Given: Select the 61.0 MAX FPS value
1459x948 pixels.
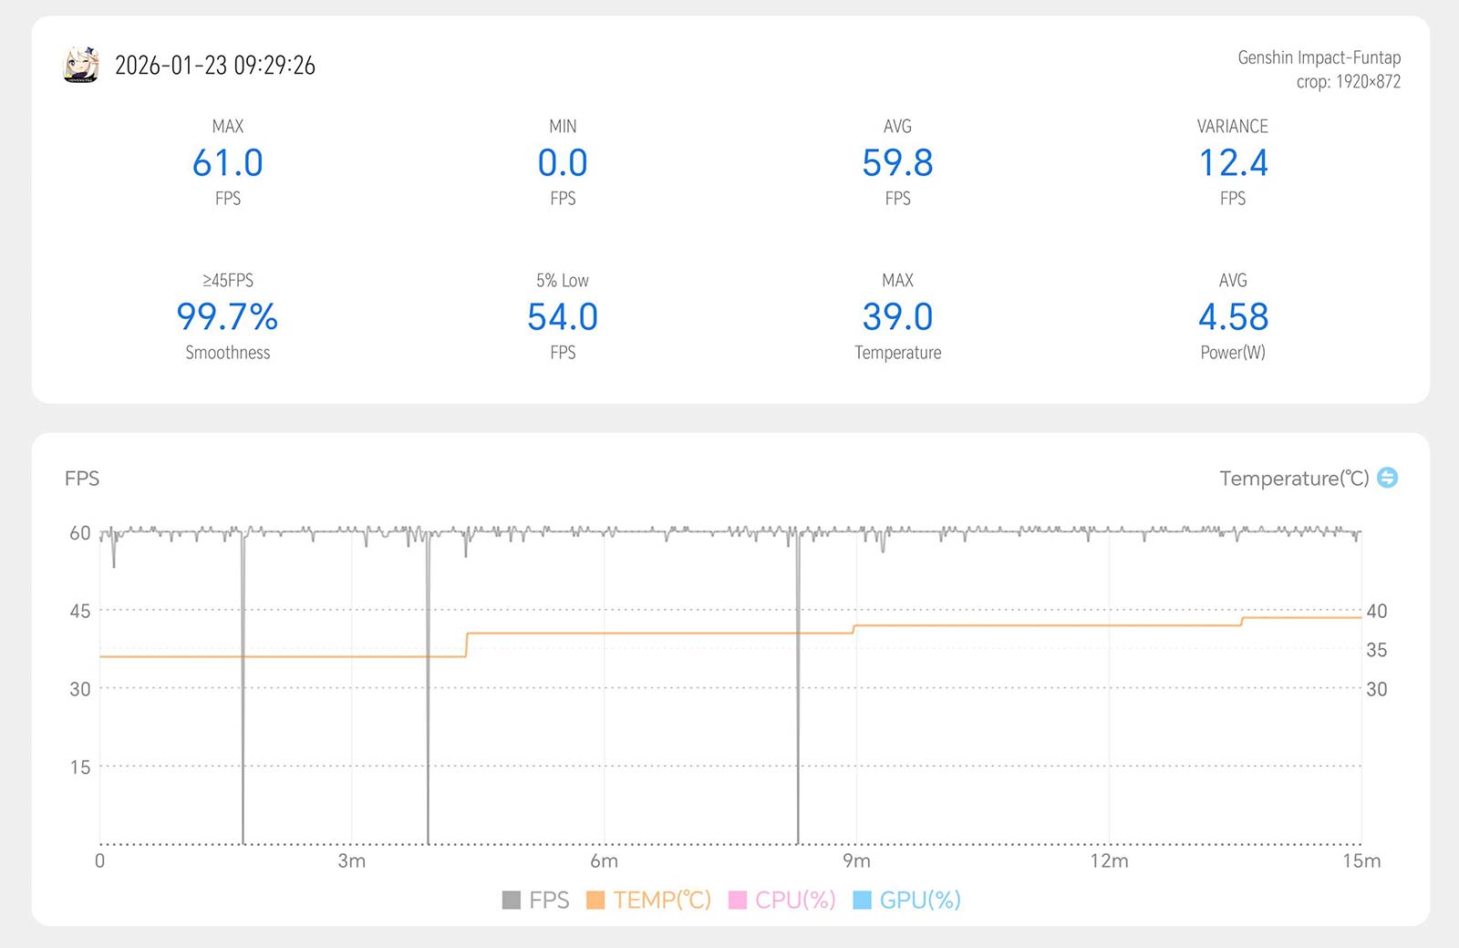Looking at the screenshot, I should click(228, 163).
